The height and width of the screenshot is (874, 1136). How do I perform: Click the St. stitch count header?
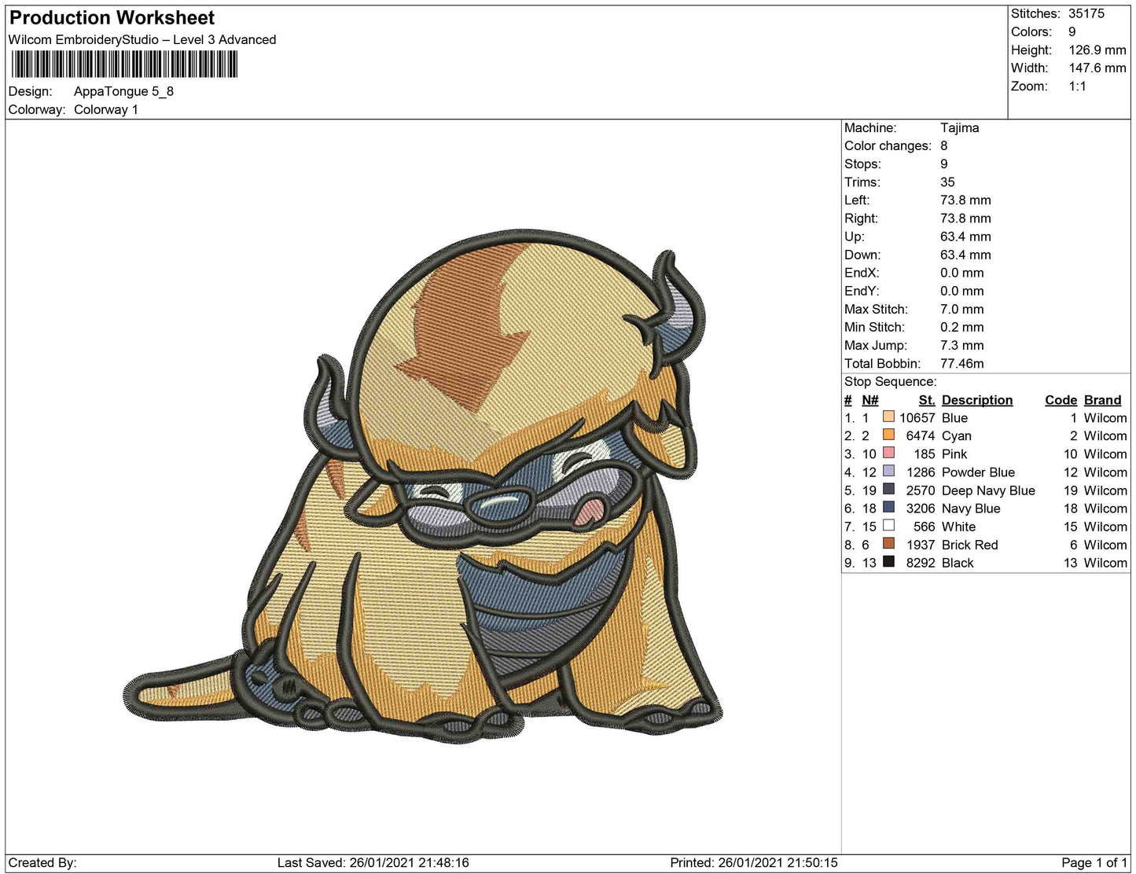[926, 400]
